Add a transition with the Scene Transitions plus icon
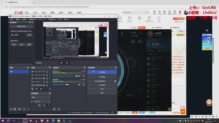Screen dimensions: 219x123 click(39, 105)
